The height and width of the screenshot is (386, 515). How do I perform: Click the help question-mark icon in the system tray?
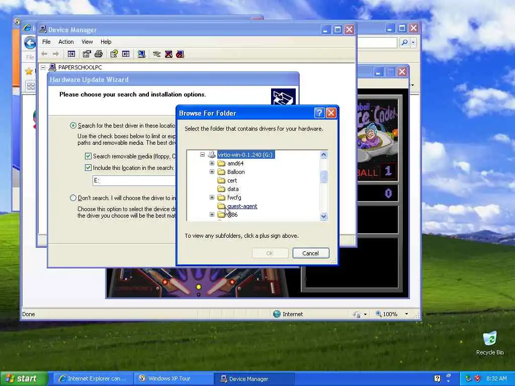pos(437,378)
